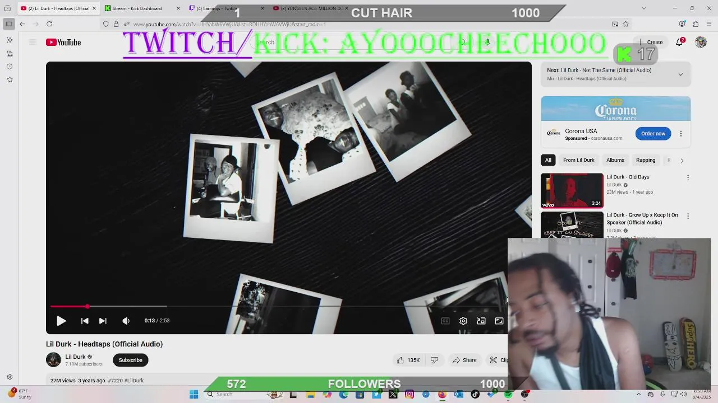Show more filter chips with the arrow
The height and width of the screenshot is (403, 718).
tap(682, 161)
